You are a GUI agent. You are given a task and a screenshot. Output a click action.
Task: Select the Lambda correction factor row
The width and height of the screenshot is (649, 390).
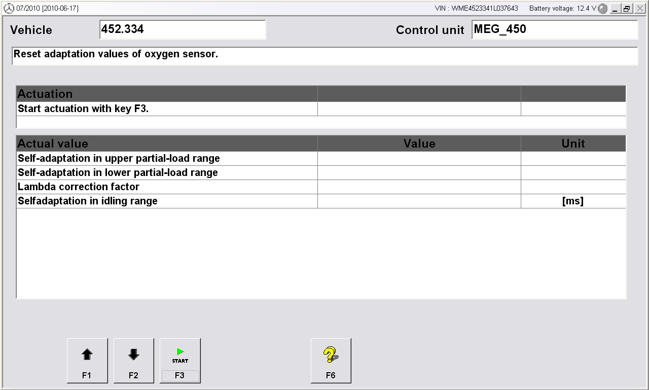coord(167,187)
